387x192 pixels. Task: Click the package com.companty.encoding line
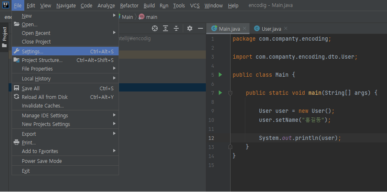tap(282, 39)
